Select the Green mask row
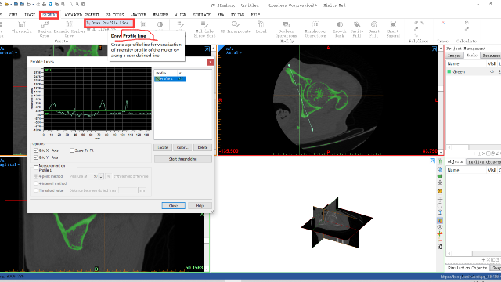The image size is (501, 282). click(474, 71)
